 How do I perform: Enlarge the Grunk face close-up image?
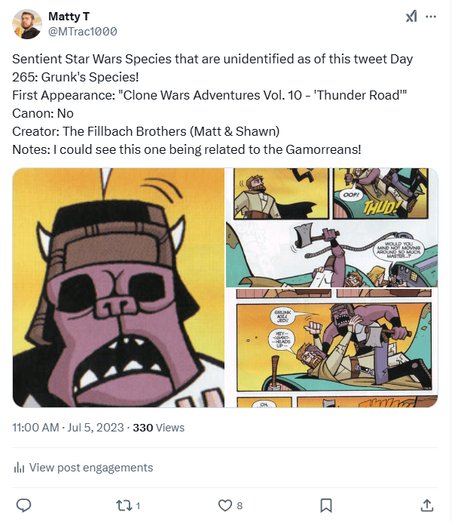pos(118,287)
